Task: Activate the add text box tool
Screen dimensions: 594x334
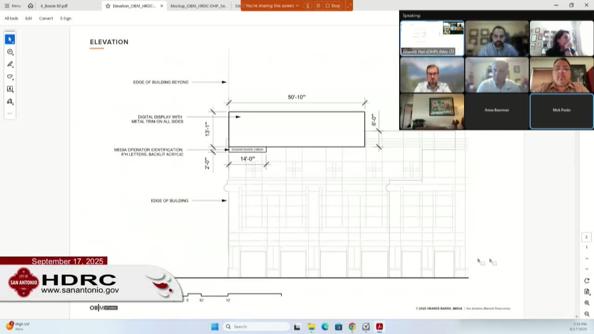Action: coord(10,89)
